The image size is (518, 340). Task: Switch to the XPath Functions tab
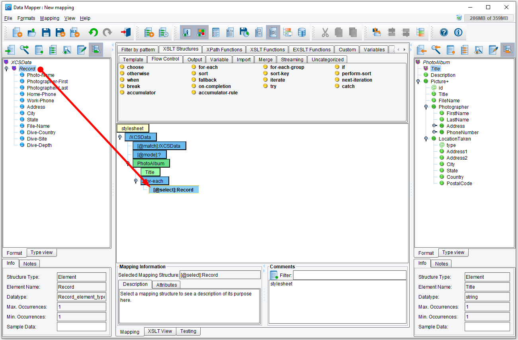point(224,50)
